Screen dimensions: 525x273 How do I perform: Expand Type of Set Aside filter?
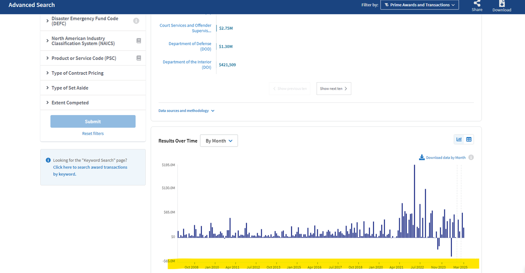click(x=93, y=88)
